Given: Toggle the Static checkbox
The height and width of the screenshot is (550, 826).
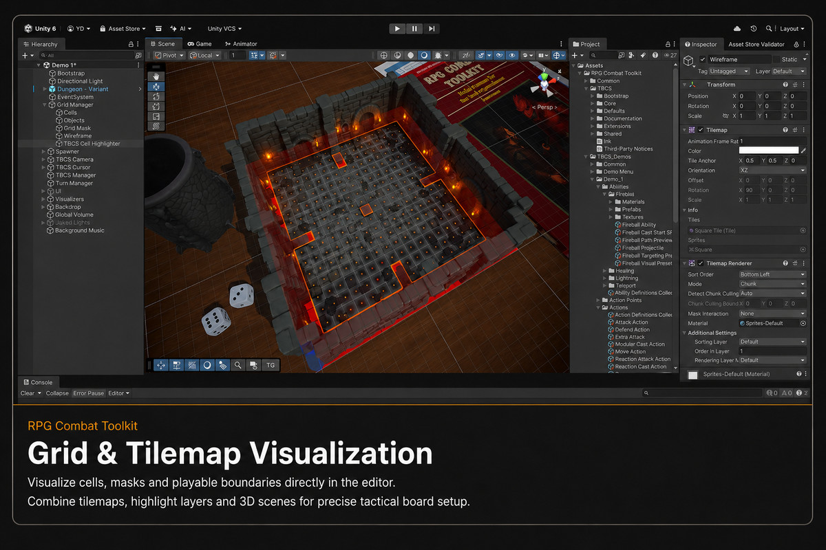Looking at the screenshot, I should pos(776,60).
